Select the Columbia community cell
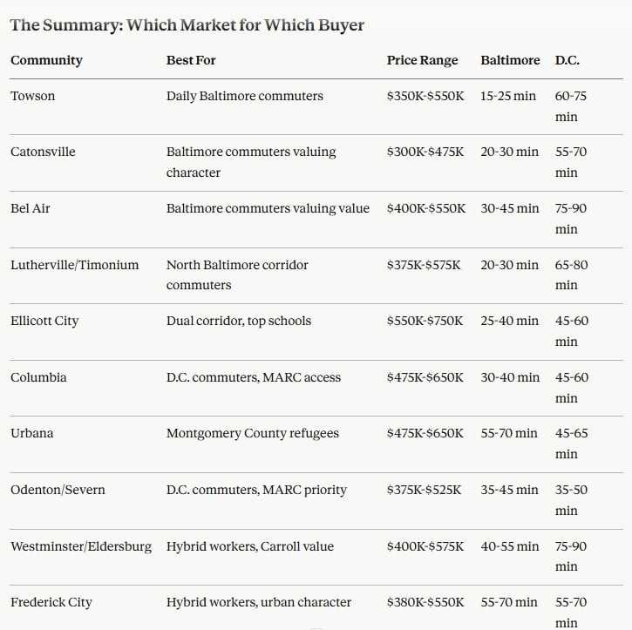The width and height of the screenshot is (632, 630). [38, 377]
